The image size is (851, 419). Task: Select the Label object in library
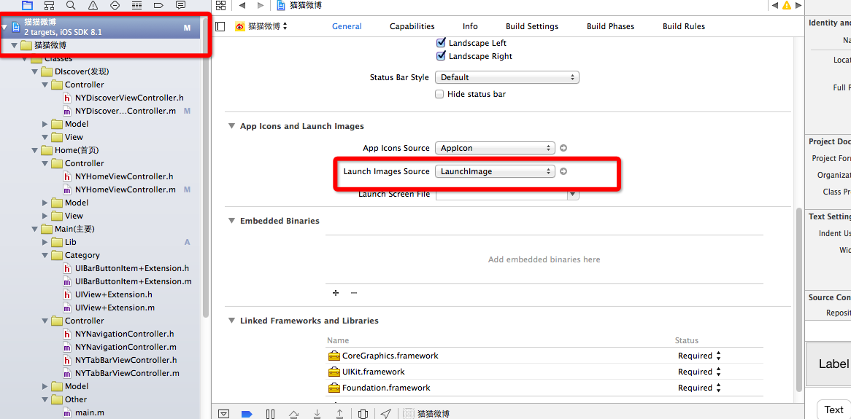[829, 364]
